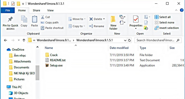Screen dimensions: 185x99
Task: Refresh the folder using address bar button
Action: pyautogui.click(x=129, y=40)
